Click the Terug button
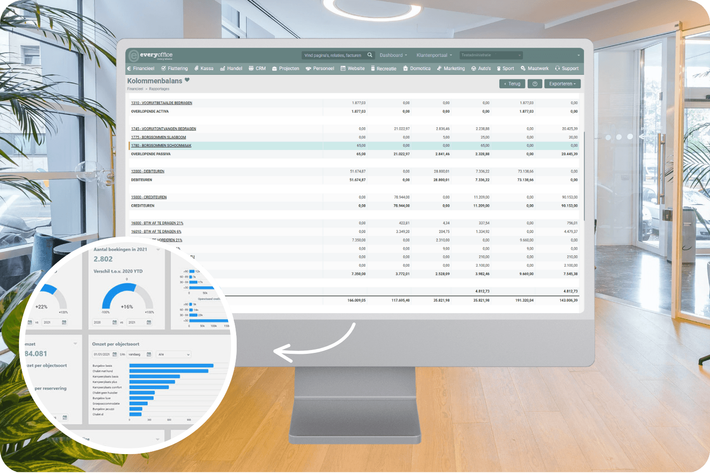The width and height of the screenshot is (710, 473). tap(512, 84)
